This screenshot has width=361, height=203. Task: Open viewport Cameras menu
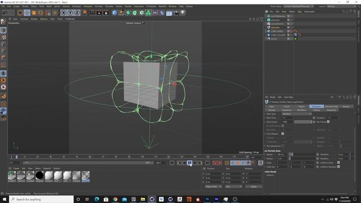24,19
